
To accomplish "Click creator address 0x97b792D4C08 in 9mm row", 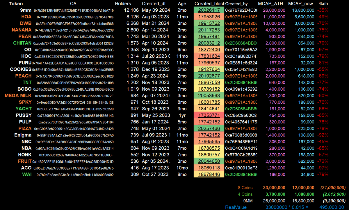I will pyautogui.click(x=241, y=10).
